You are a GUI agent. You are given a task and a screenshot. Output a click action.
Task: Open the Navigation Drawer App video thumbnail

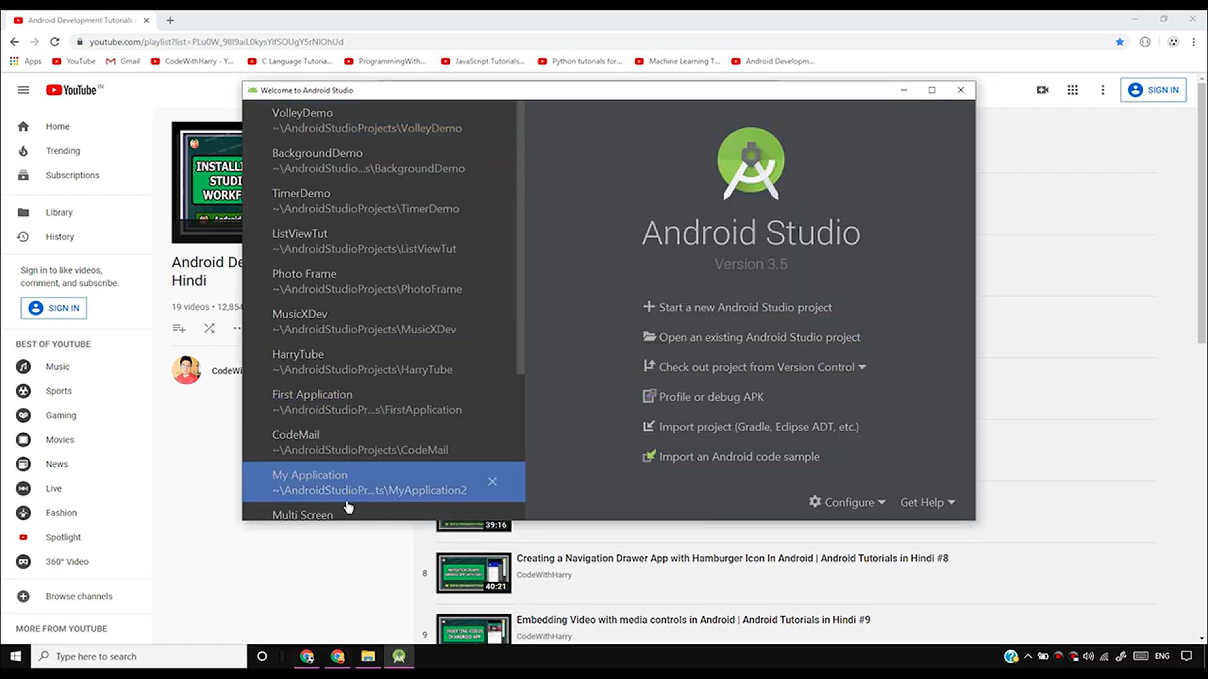pos(474,573)
